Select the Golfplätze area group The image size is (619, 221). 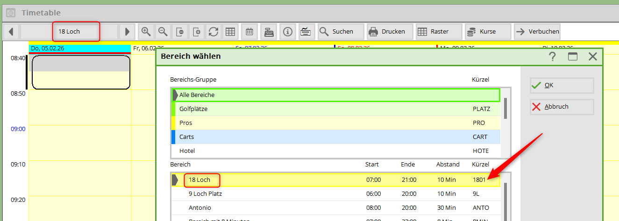[x=193, y=109]
